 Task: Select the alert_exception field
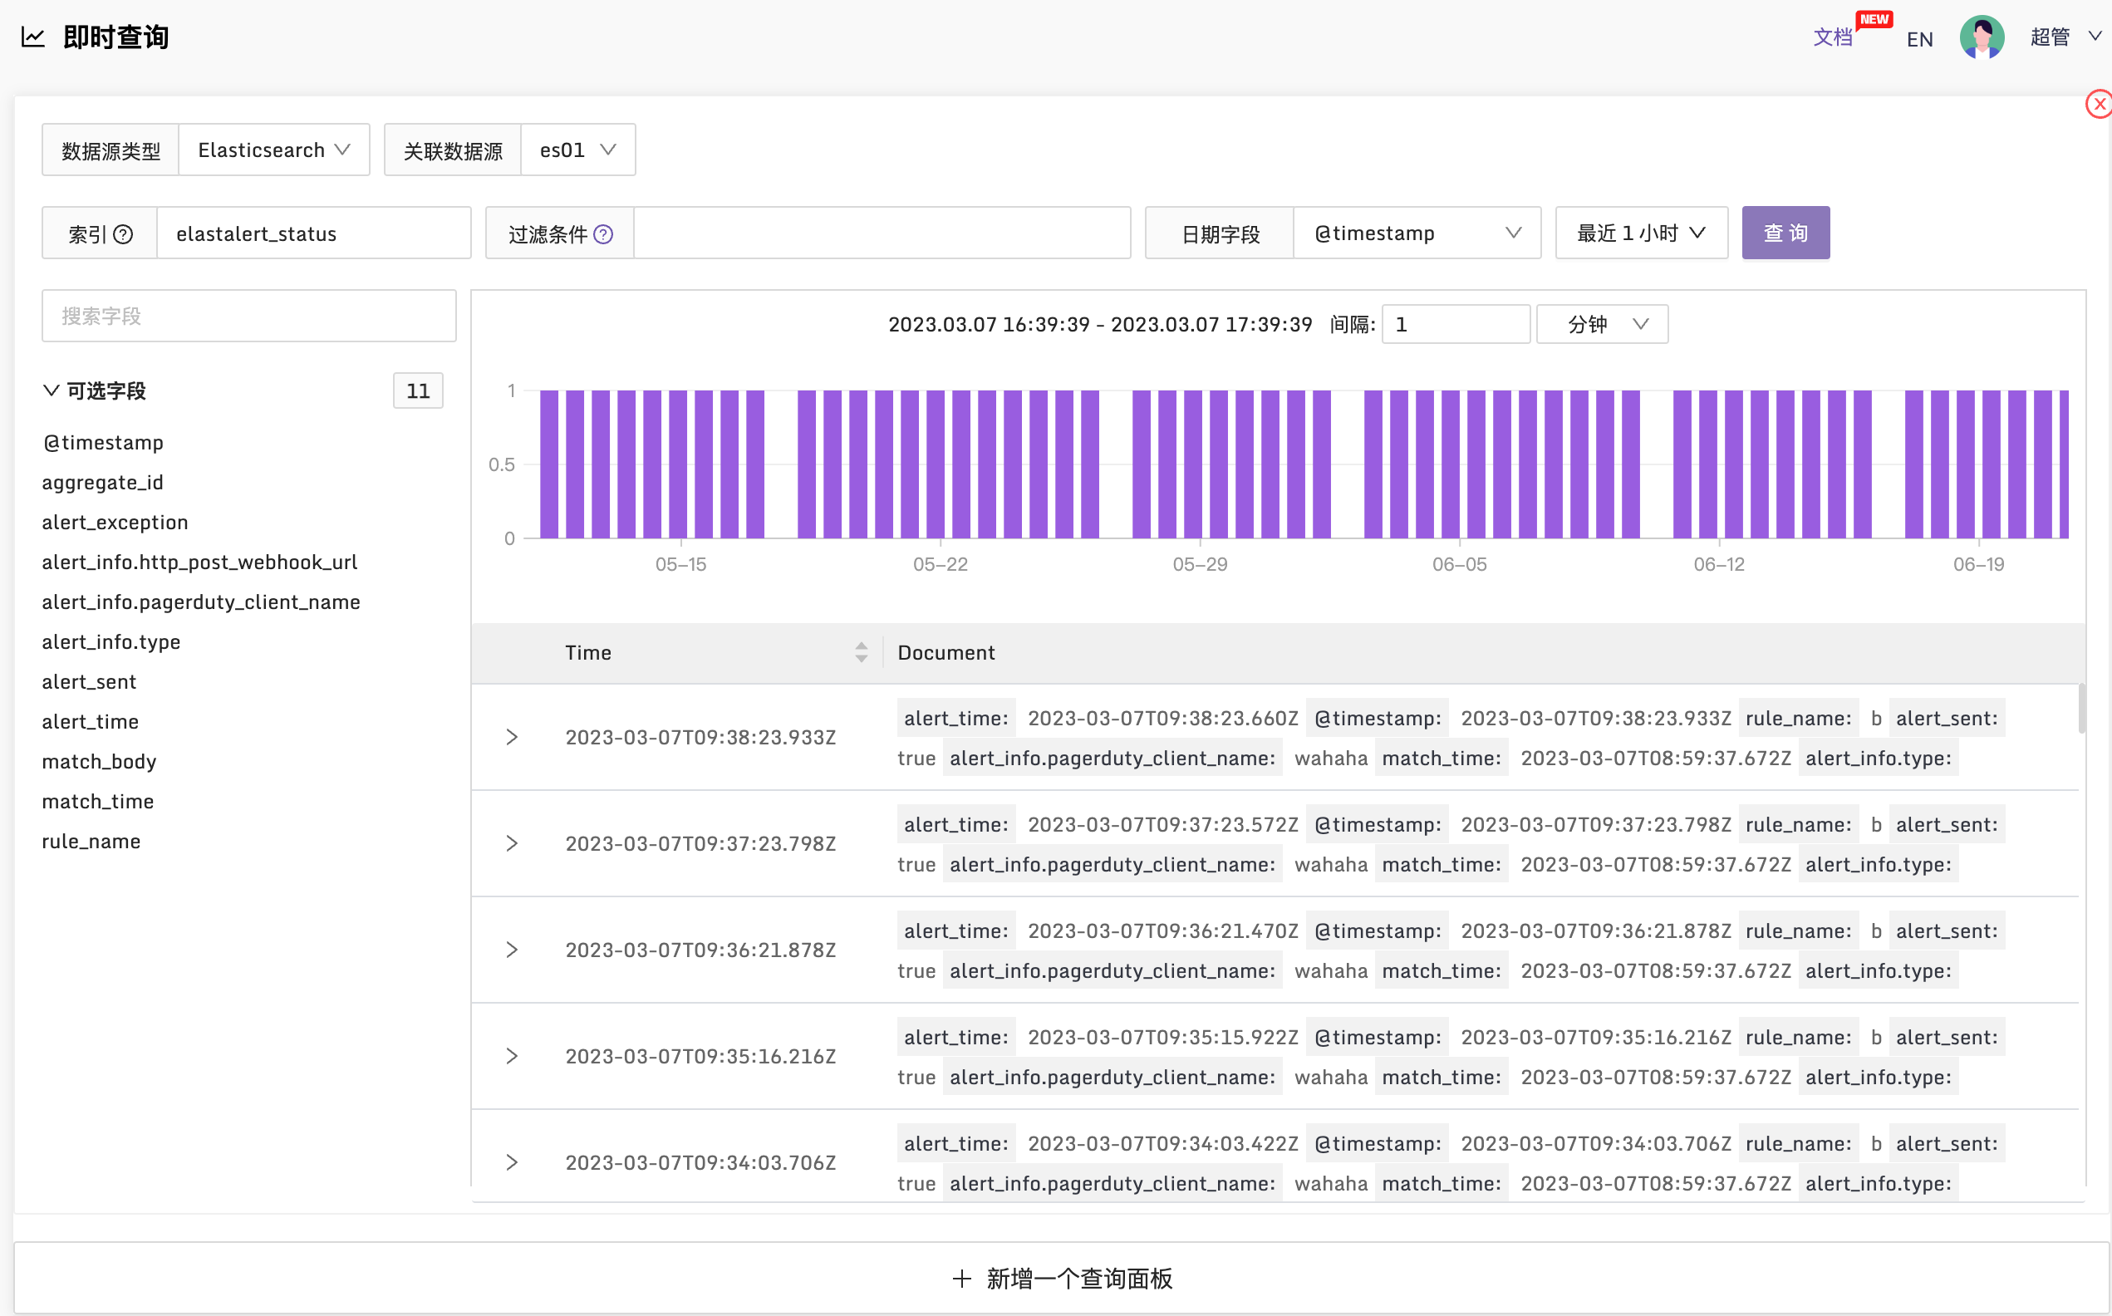115,523
